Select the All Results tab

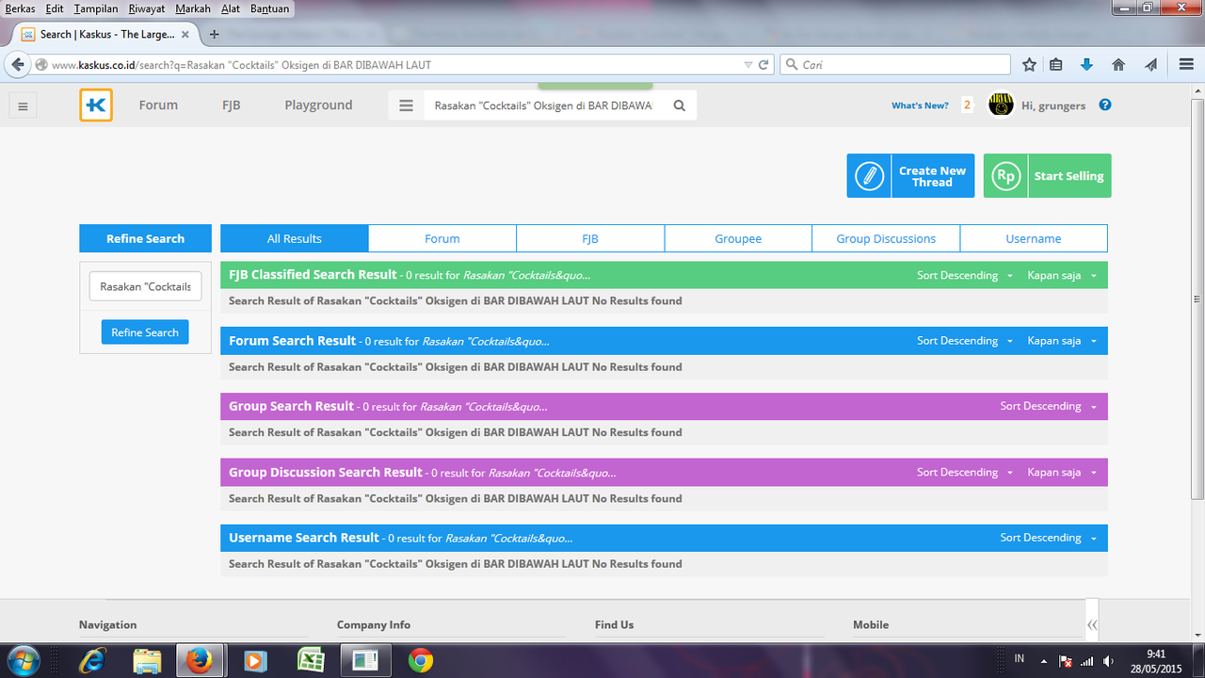click(x=295, y=238)
